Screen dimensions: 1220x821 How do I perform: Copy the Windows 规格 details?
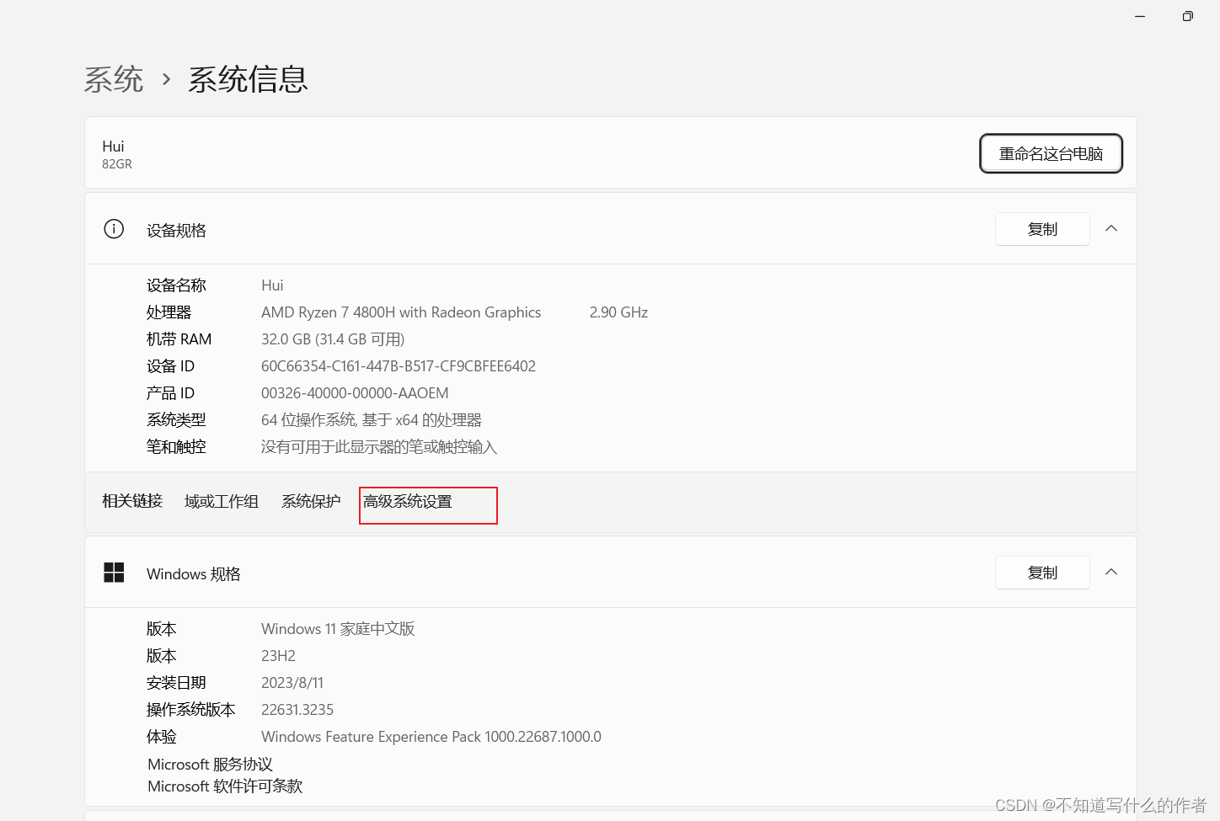(x=1042, y=573)
